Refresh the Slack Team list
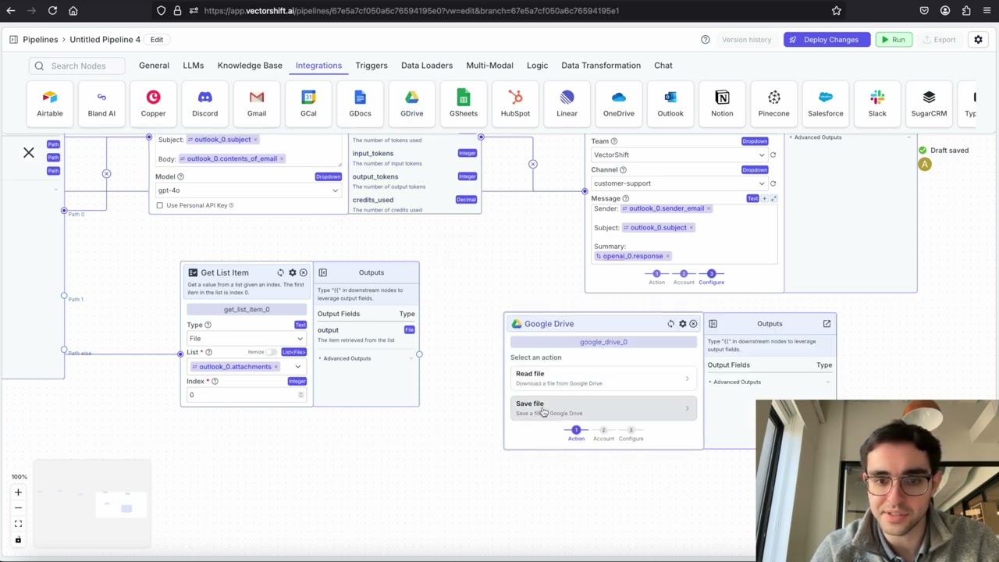Image resolution: width=999 pixels, height=562 pixels. 773,155
